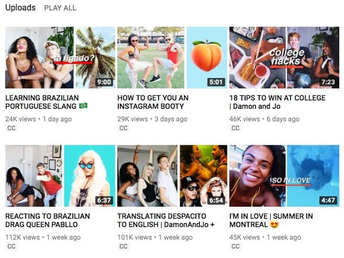The width and height of the screenshot is (344, 258).
Task: Click the CC badge under Learning Brazilian Portuguese Slang
Action: [x=12, y=128]
